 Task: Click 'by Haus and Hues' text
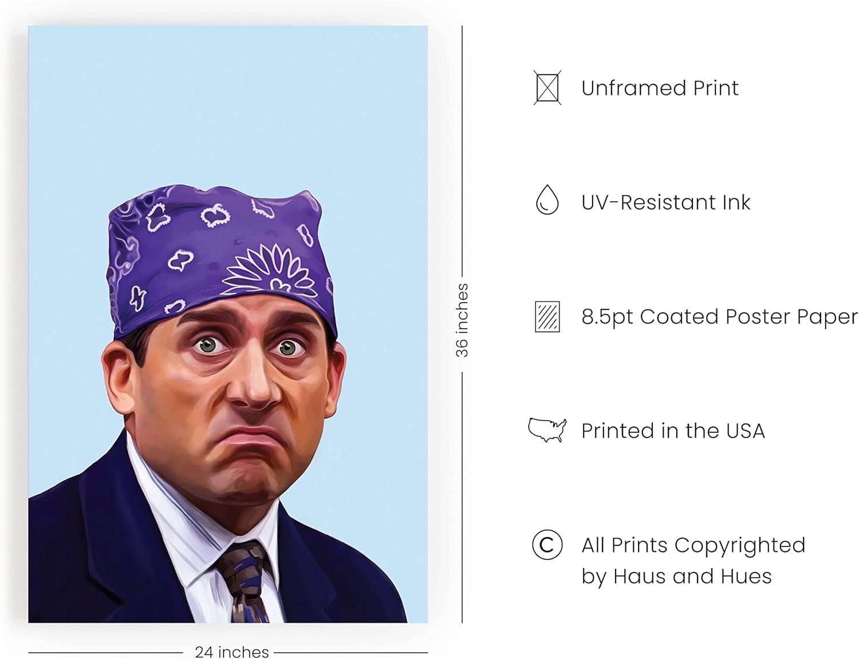tap(676, 576)
